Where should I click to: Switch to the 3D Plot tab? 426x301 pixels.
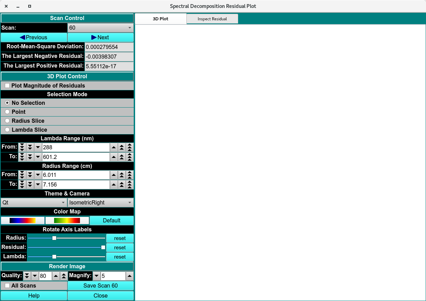161,19
